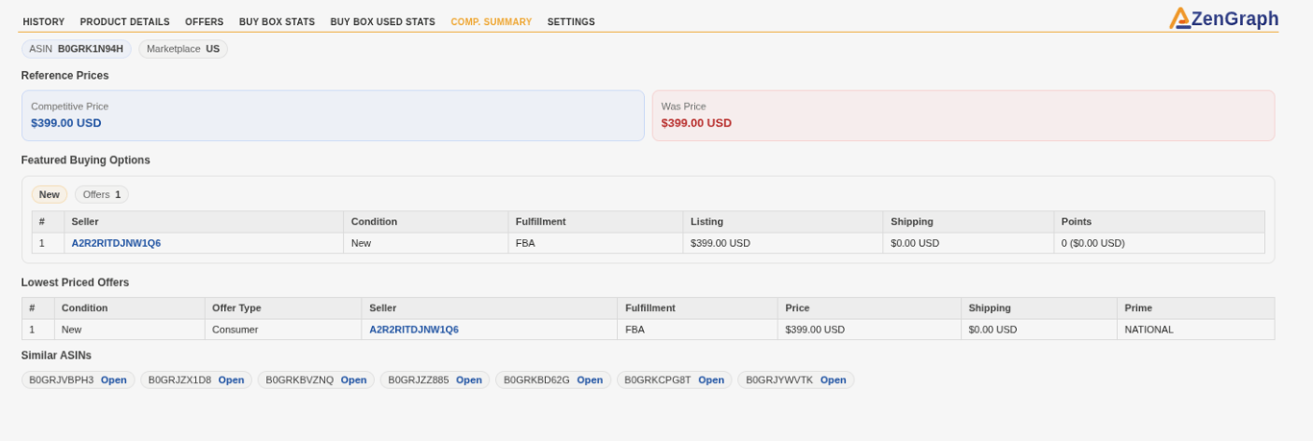Select the Comp. Summary tab

tap(491, 22)
